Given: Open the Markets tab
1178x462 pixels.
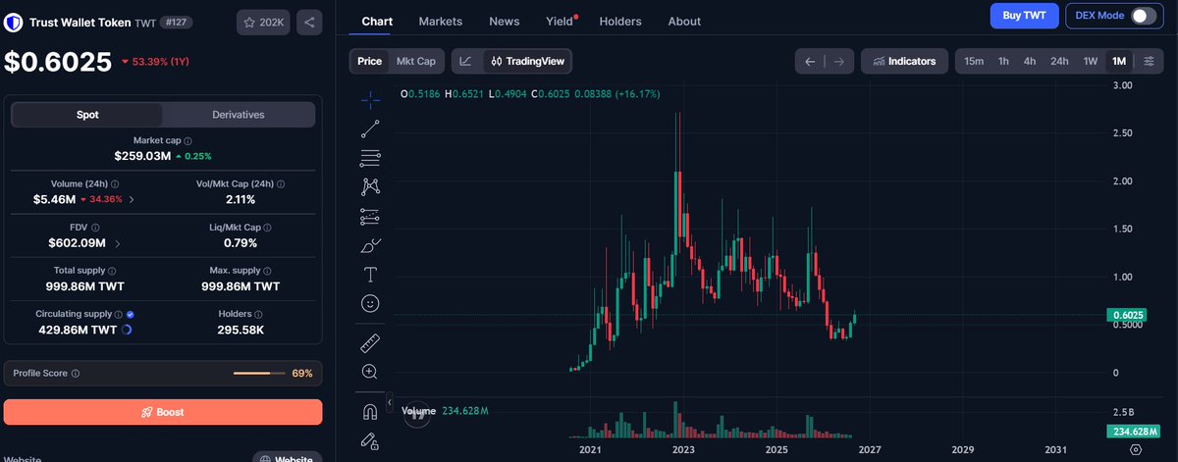Looking at the screenshot, I should pyautogui.click(x=440, y=21).
